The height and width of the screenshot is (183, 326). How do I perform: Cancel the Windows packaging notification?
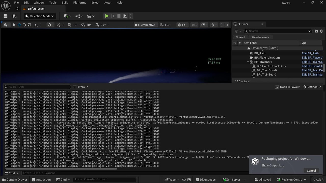(x=311, y=171)
